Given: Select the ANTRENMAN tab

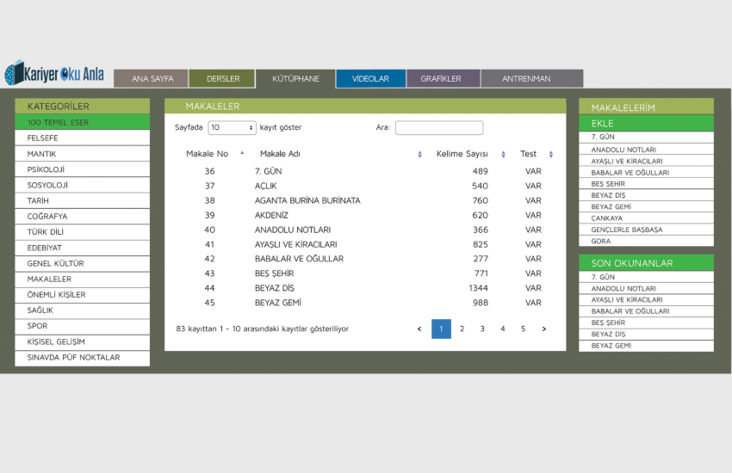Looking at the screenshot, I should [526, 79].
